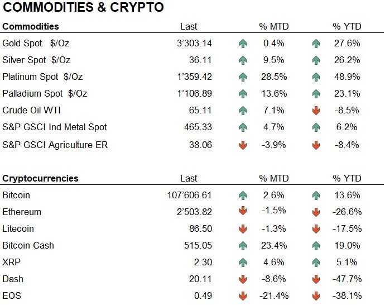This screenshot has height=305, width=385.
Task: Click the Bitcoin last price value
Action: [x=189, y=196]
